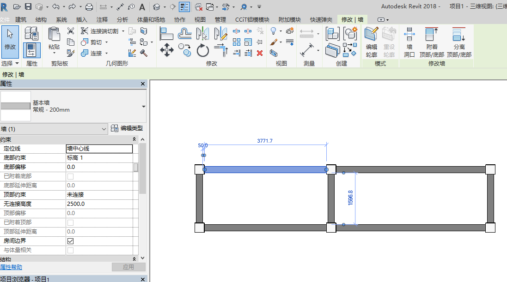Click the Text (A) icon in quick access toolbar

point(142,6)
